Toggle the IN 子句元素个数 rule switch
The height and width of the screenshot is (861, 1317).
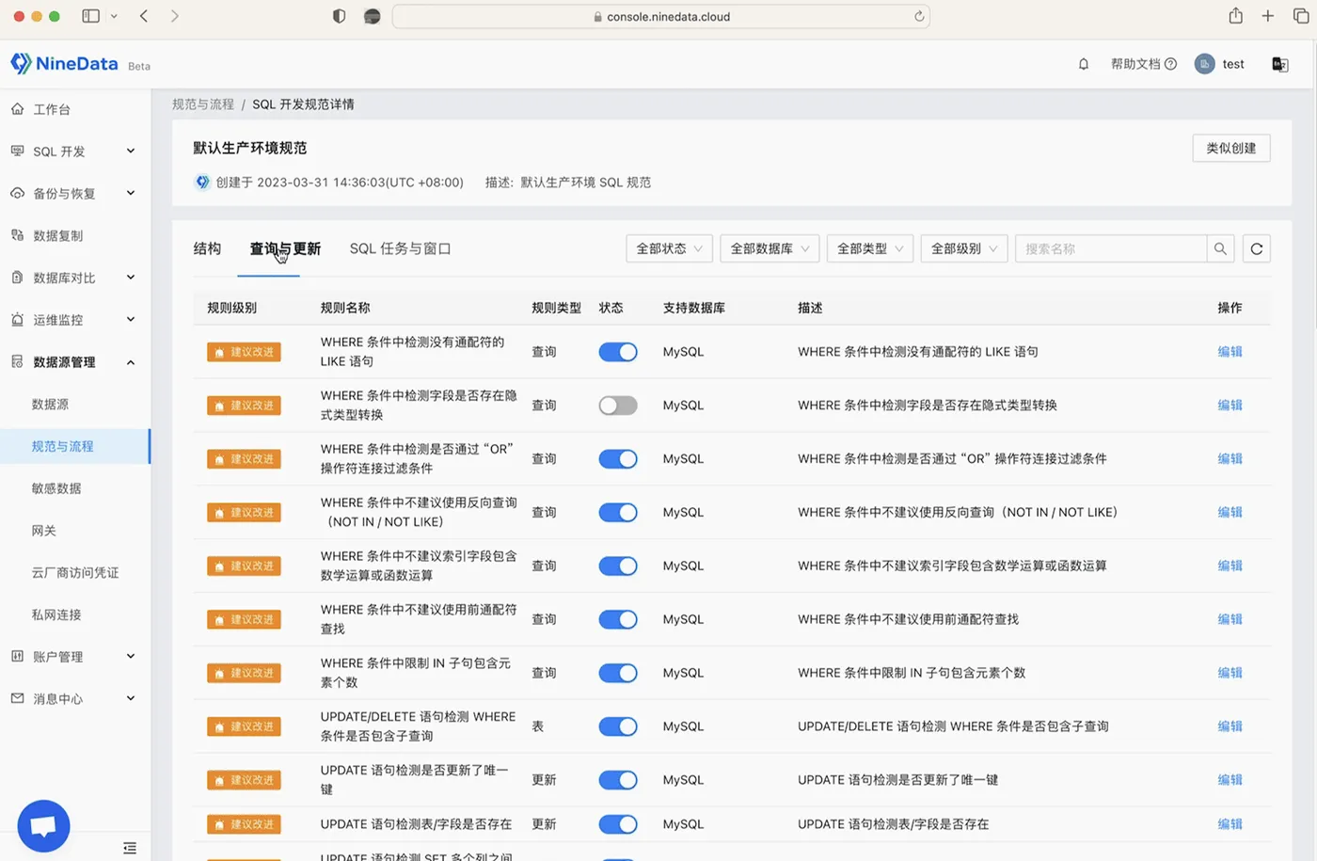point(618,674)
